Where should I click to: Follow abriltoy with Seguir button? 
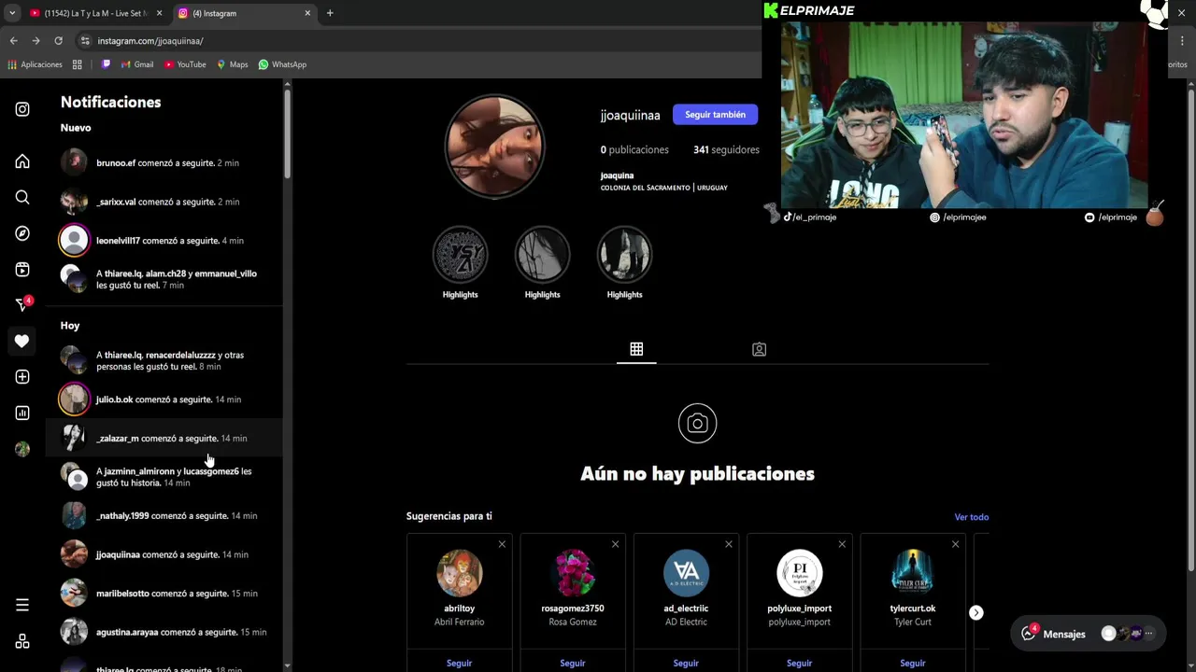pos(459,663)
